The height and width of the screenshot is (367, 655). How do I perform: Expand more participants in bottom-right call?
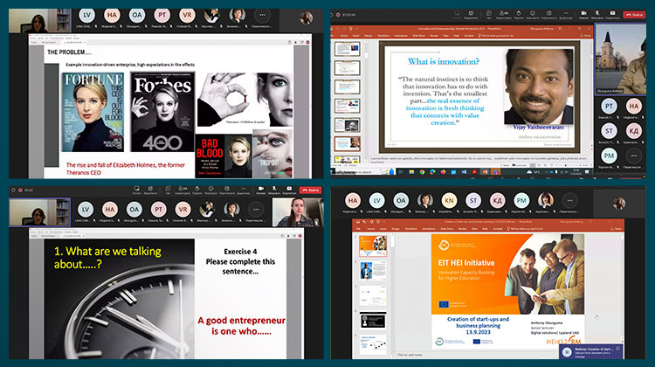pyautogui.click(x=569, y=201)
